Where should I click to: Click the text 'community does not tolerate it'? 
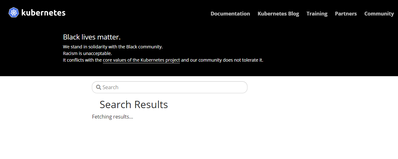click(231, 60)
